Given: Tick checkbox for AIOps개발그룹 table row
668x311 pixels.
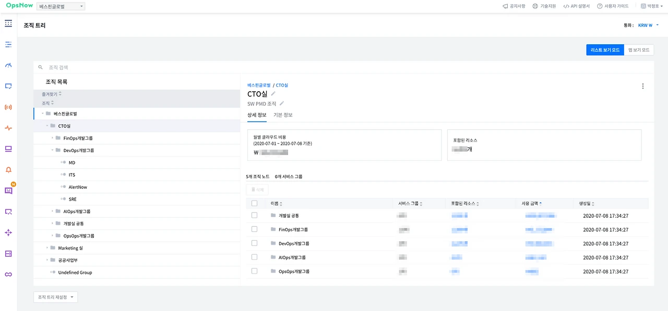Looking at the screenshot, I should (255, 257).
